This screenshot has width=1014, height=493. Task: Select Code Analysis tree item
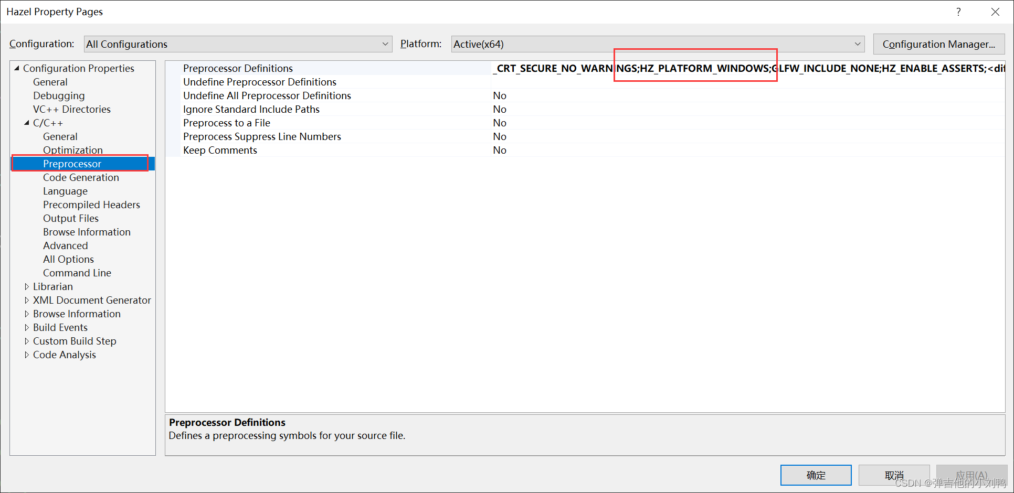[x=65, y=355]
